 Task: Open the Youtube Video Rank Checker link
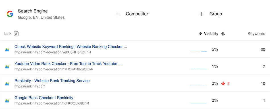(68, 64)
